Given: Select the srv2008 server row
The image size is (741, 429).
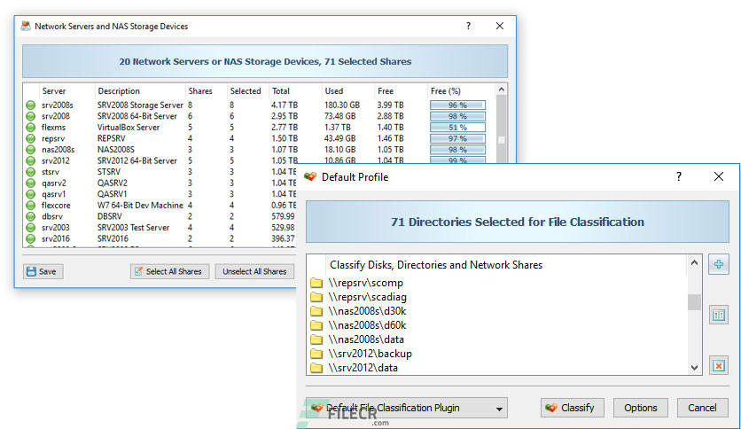Looking at the screenshot, I should 259,116.
